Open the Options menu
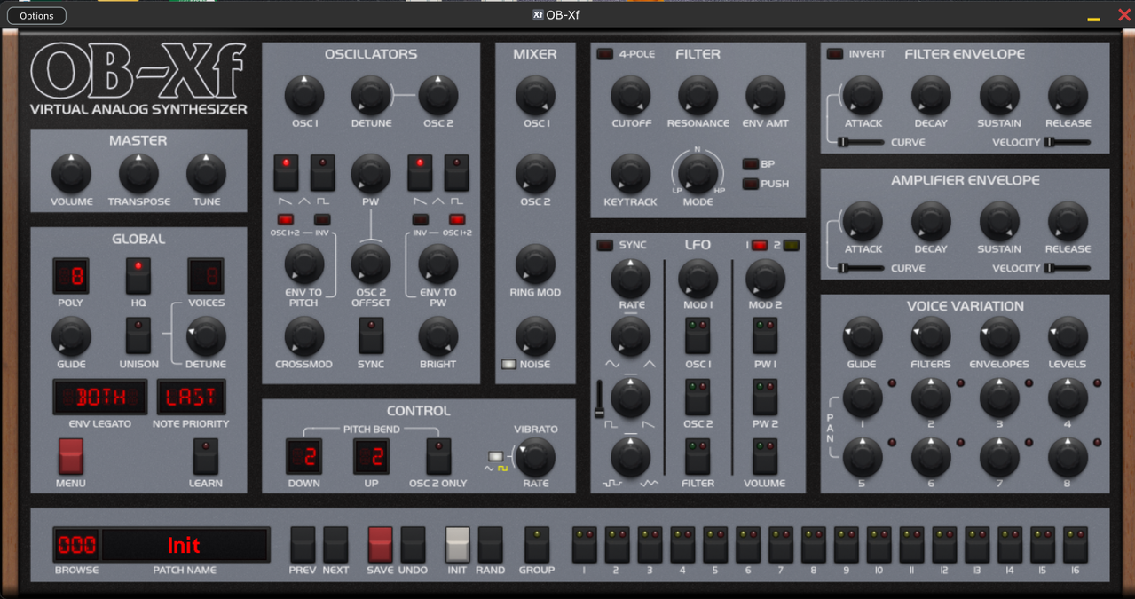The width and height of the screenshot is (1135, 599). 36,15
